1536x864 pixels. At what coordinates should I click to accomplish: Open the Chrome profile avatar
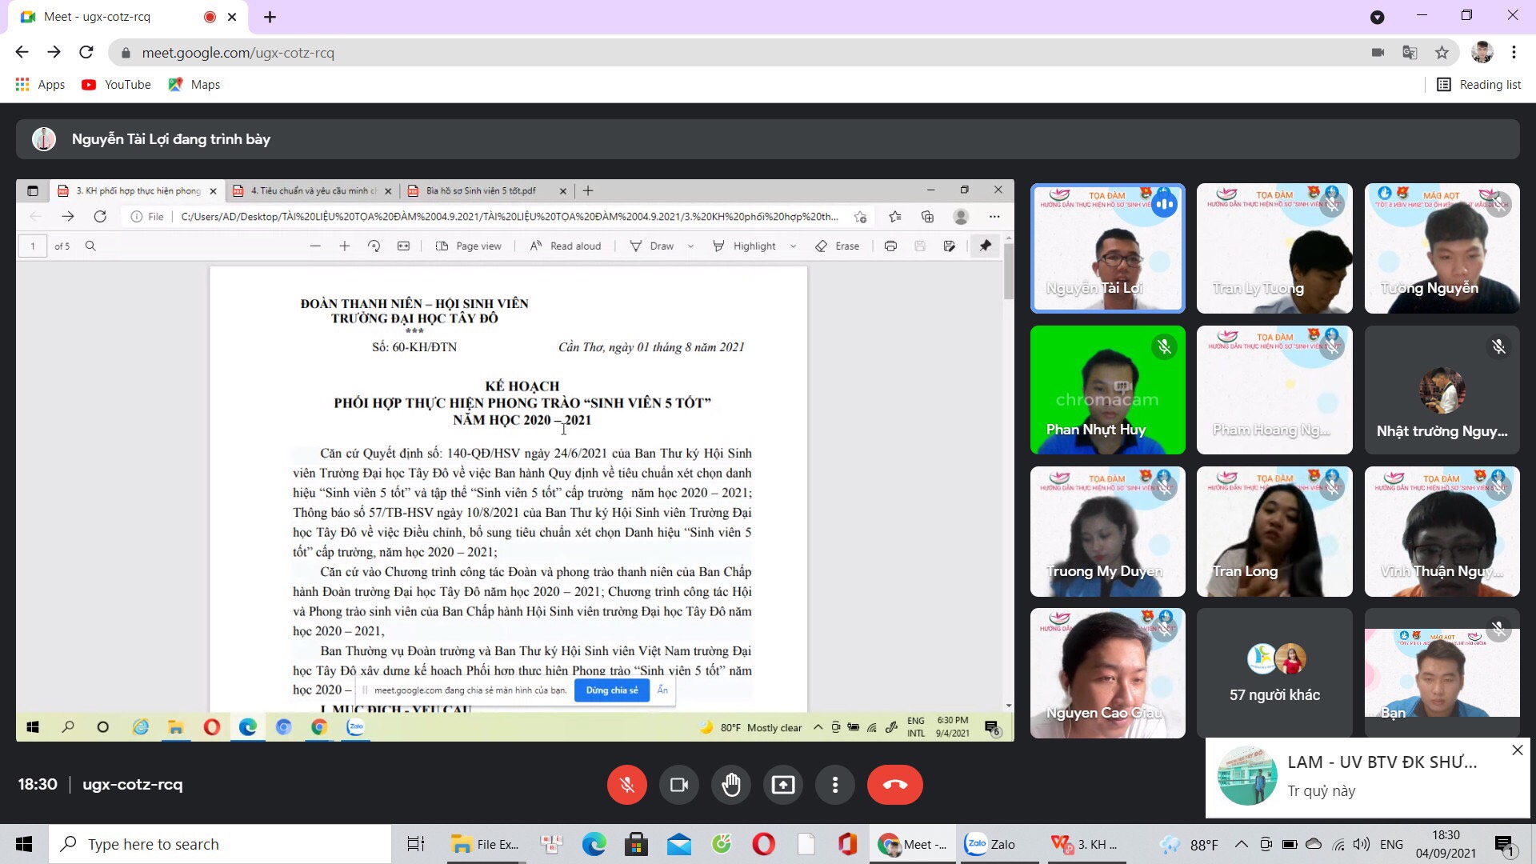point(1482,53)
